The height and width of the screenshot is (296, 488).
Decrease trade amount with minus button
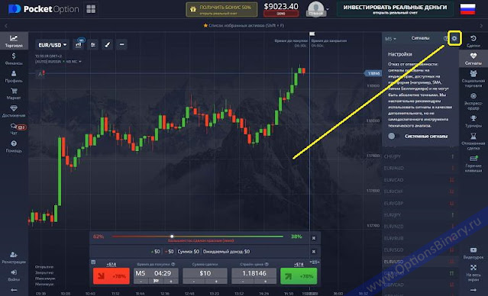[x=193, y=281]
